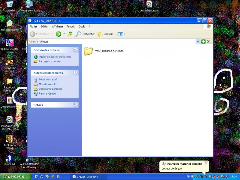Screen dimensions: 240x180
Task: Click the Adresse input field
Action: [120, 41]
